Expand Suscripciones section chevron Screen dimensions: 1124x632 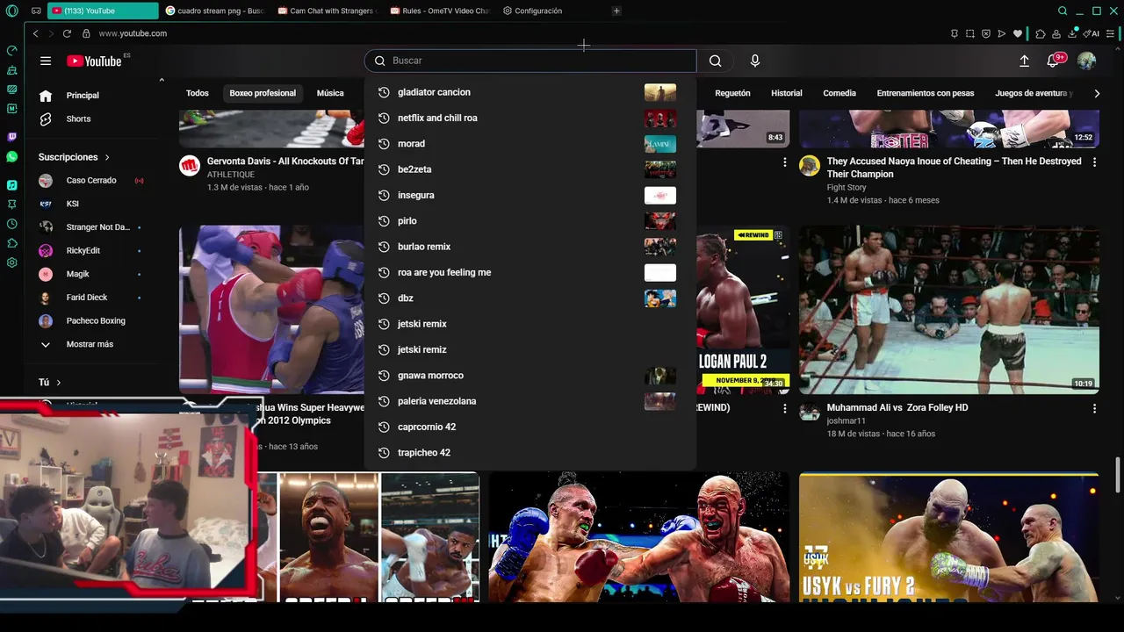click(107, 157)
